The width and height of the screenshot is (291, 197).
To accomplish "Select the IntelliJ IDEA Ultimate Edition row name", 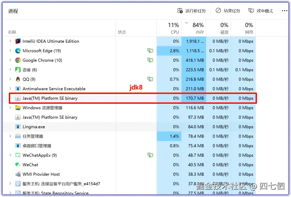I will pyautogui.click(x=51, y=41).
